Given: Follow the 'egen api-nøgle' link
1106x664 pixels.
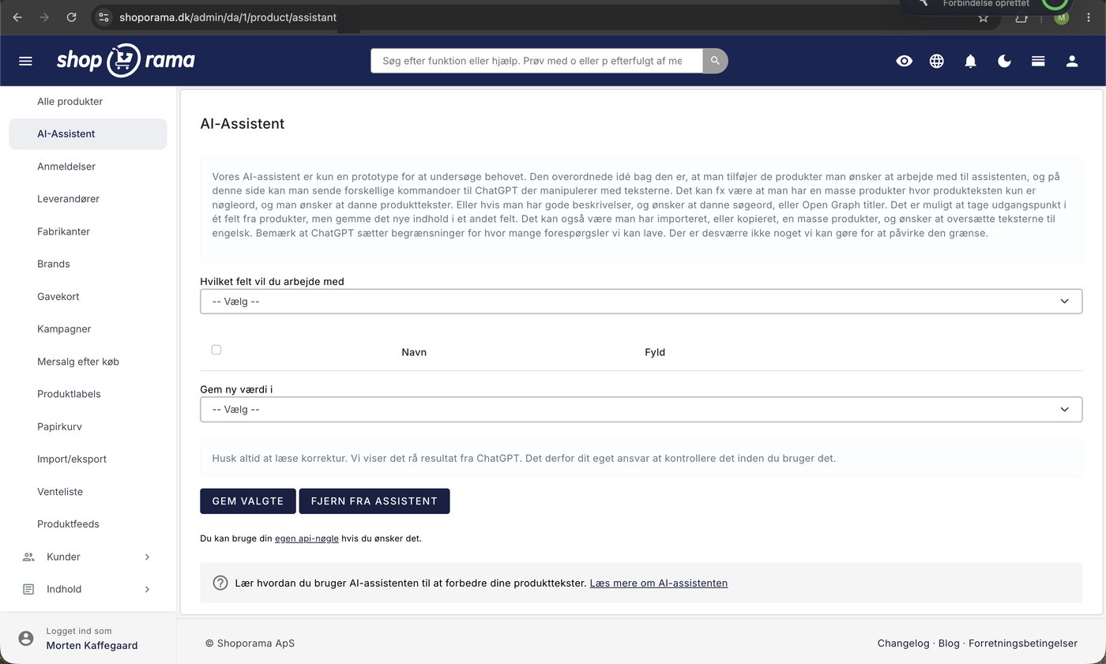Looking at the screenshot, I should [x=307, y=538].
